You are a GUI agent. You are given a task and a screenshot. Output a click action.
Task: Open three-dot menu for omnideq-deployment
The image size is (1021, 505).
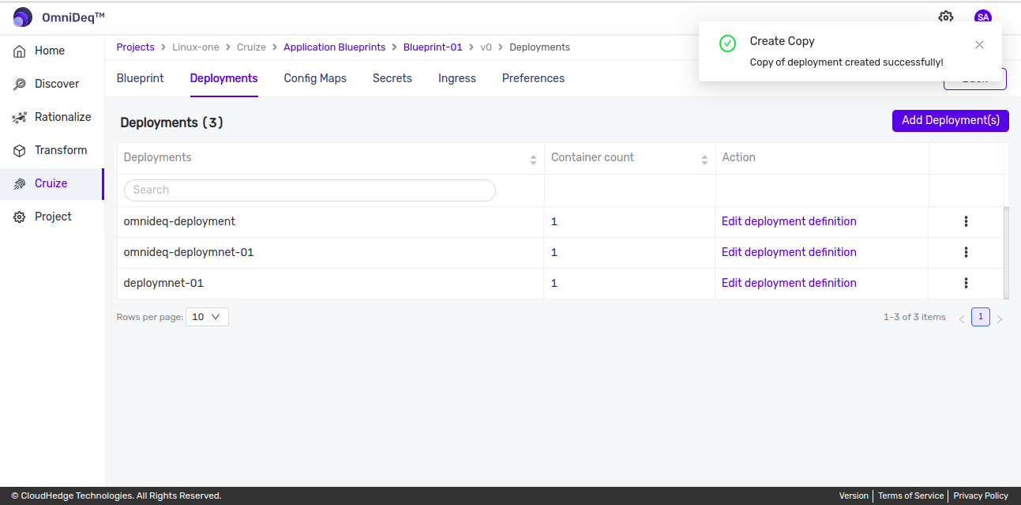pos(966,221)
